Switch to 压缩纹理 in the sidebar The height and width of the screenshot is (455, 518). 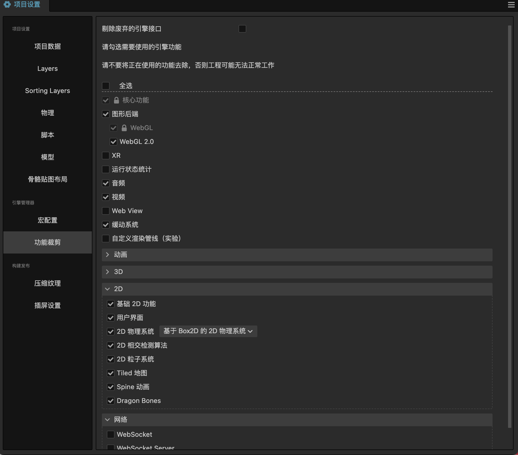(x=47, y=283)
